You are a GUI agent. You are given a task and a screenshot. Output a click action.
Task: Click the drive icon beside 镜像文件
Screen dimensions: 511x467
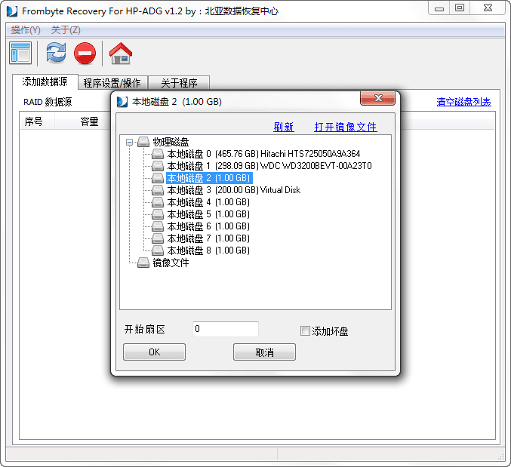(143, 263)
